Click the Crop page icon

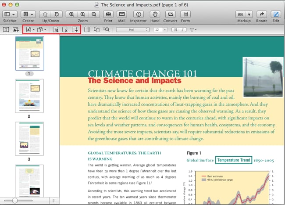pyautogui.click(x=55, y=29)
